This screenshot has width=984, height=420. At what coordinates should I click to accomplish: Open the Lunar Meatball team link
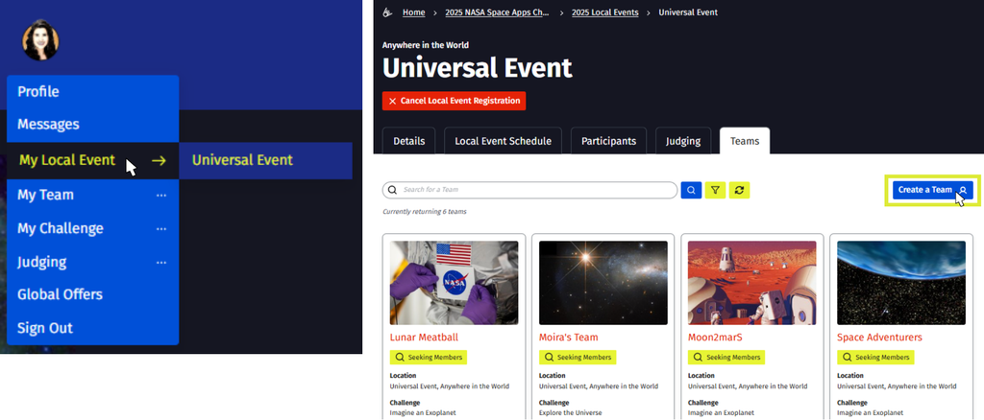(x=424, y=338)
